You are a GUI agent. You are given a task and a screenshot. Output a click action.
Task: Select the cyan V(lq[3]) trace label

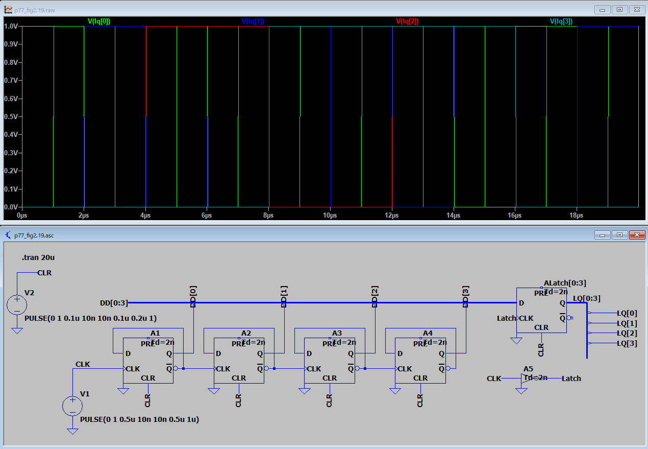[x=561, y=21]
